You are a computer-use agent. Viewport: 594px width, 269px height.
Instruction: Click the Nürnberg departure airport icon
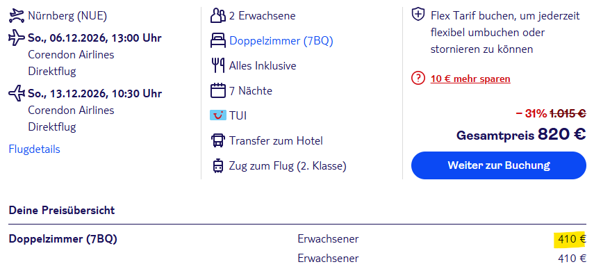pos(16,15)
